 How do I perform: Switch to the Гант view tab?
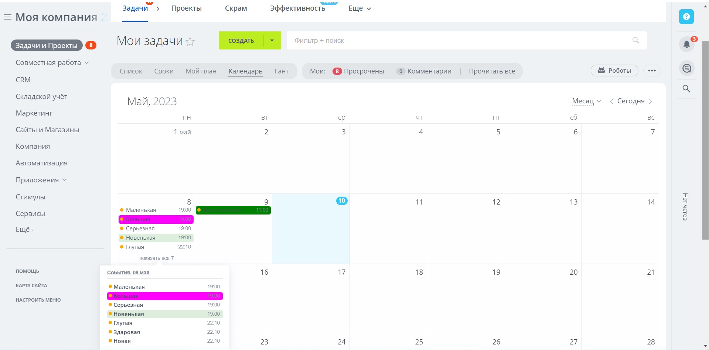tap(281, 71)
